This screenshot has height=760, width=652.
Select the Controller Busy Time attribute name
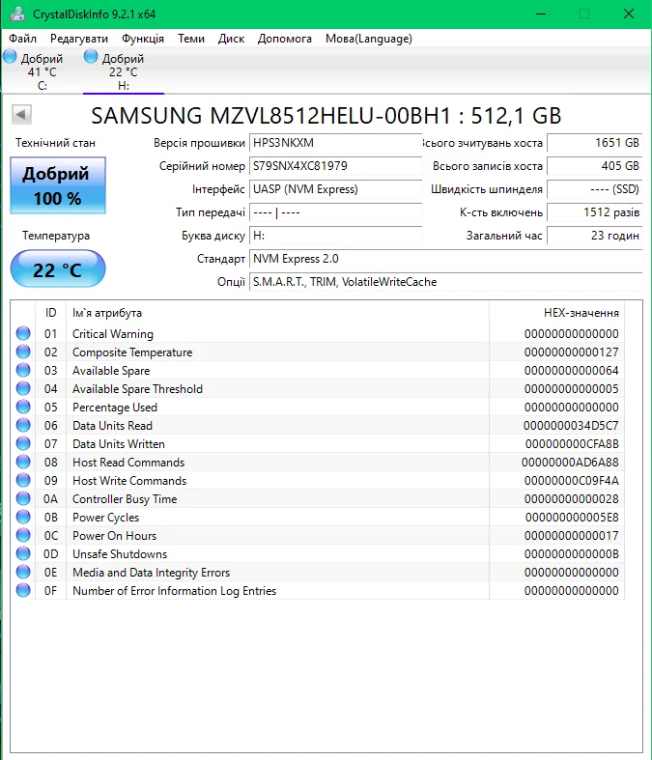click(x=125, y=498)
